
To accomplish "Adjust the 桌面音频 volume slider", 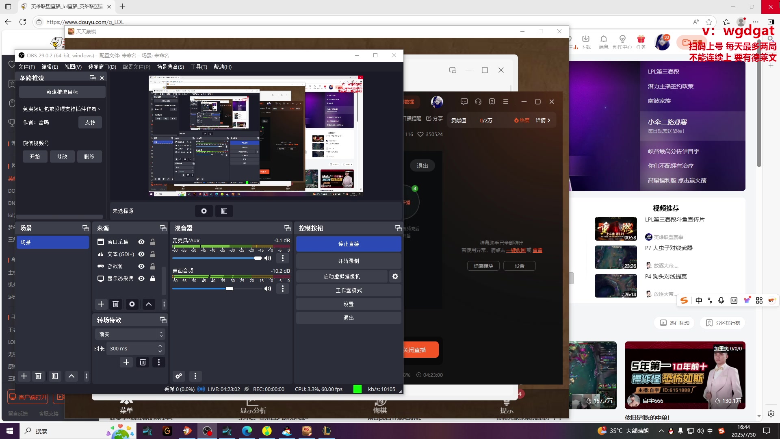I will (x=217, y=289).
